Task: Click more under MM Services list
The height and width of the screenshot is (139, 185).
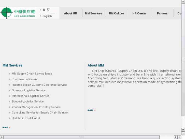Action: click(x=6, y=127)
